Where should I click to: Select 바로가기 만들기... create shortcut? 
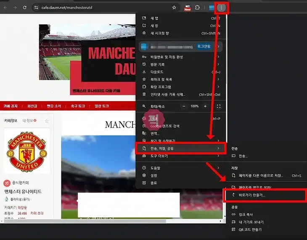(265, 195)
